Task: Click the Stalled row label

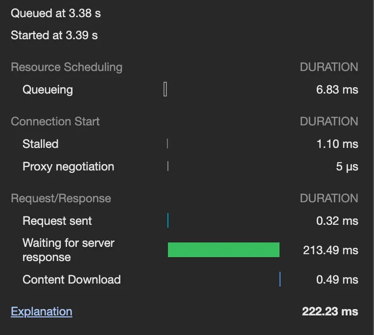Action: point(41,144)
